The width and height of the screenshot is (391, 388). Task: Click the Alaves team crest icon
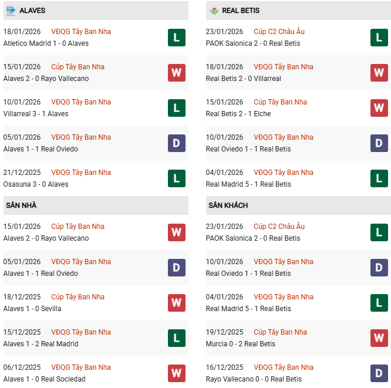click(10, 11)
